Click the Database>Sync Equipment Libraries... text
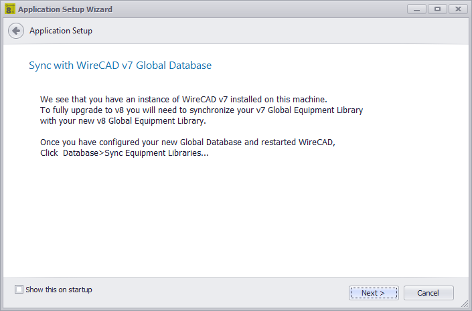This screenshot has width=472, height=311. point(136,152)
